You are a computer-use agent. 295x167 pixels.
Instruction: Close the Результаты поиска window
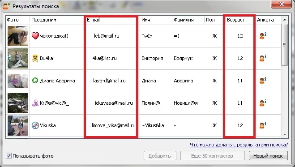(281, 4)
